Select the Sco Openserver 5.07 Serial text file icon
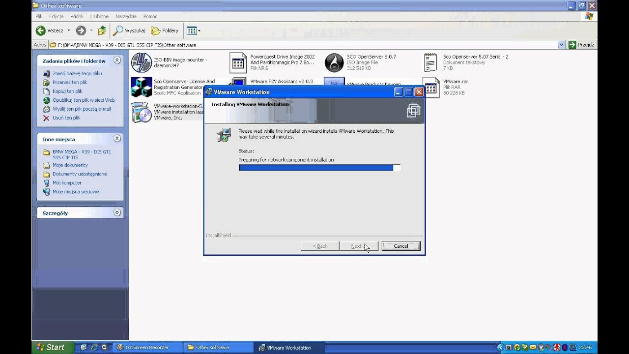Image resolution: width=629 pixels, height=354 pixels. (x=430, y=62)
